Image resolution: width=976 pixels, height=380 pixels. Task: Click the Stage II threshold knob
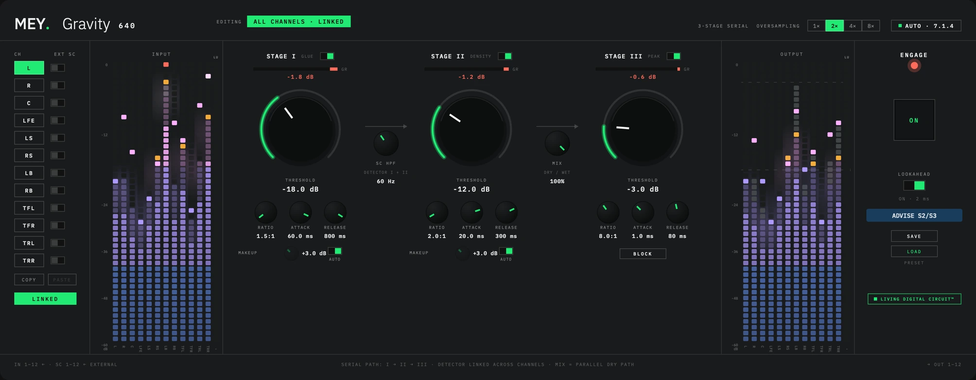(471, 129)
